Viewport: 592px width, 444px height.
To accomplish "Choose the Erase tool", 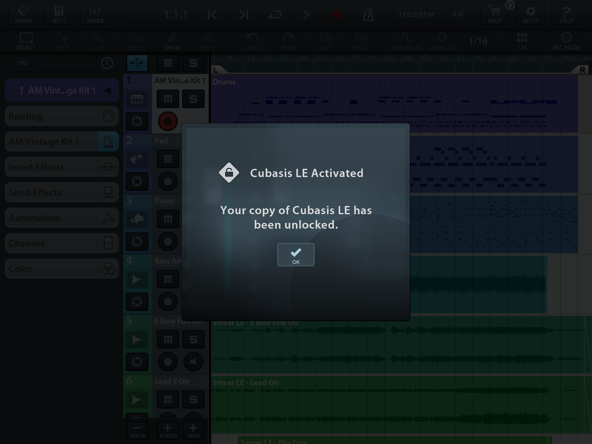I will pyautogui.click(x=135, y=41).
